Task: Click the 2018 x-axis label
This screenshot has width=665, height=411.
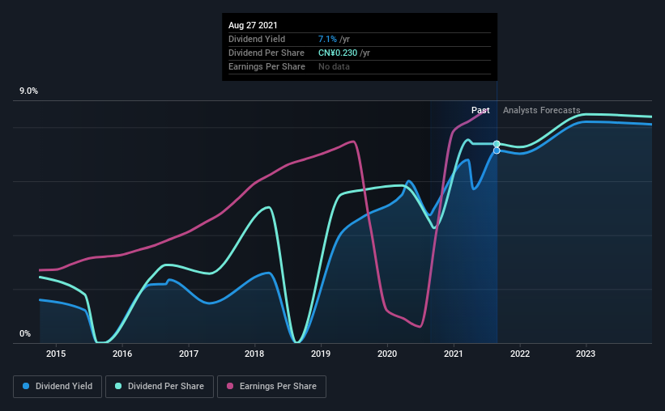Action: 254,354
